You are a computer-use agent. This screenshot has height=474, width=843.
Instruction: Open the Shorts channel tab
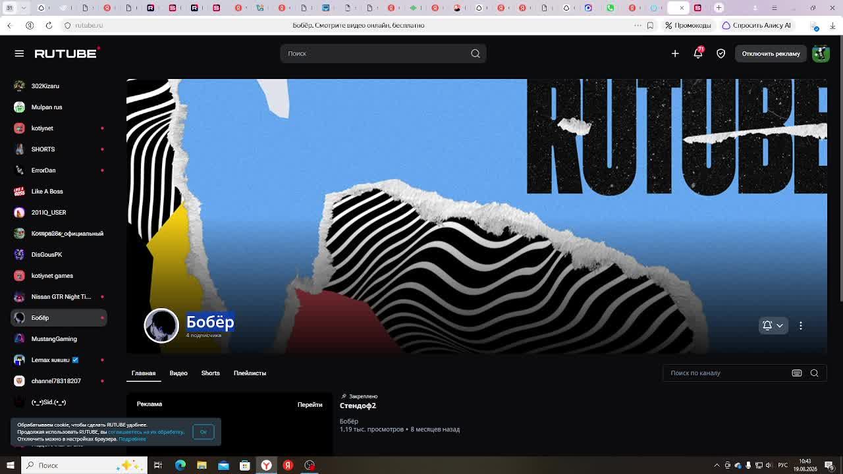click(211, 373)
